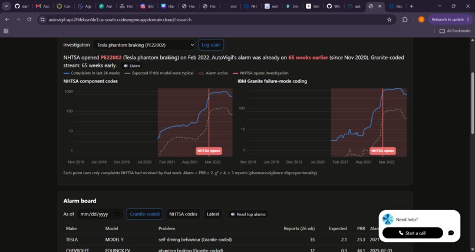Open a new tab with plus button
Screen dimensions: 475x252
(411, 6)
